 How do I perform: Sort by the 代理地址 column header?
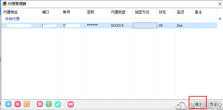[21, 12]
